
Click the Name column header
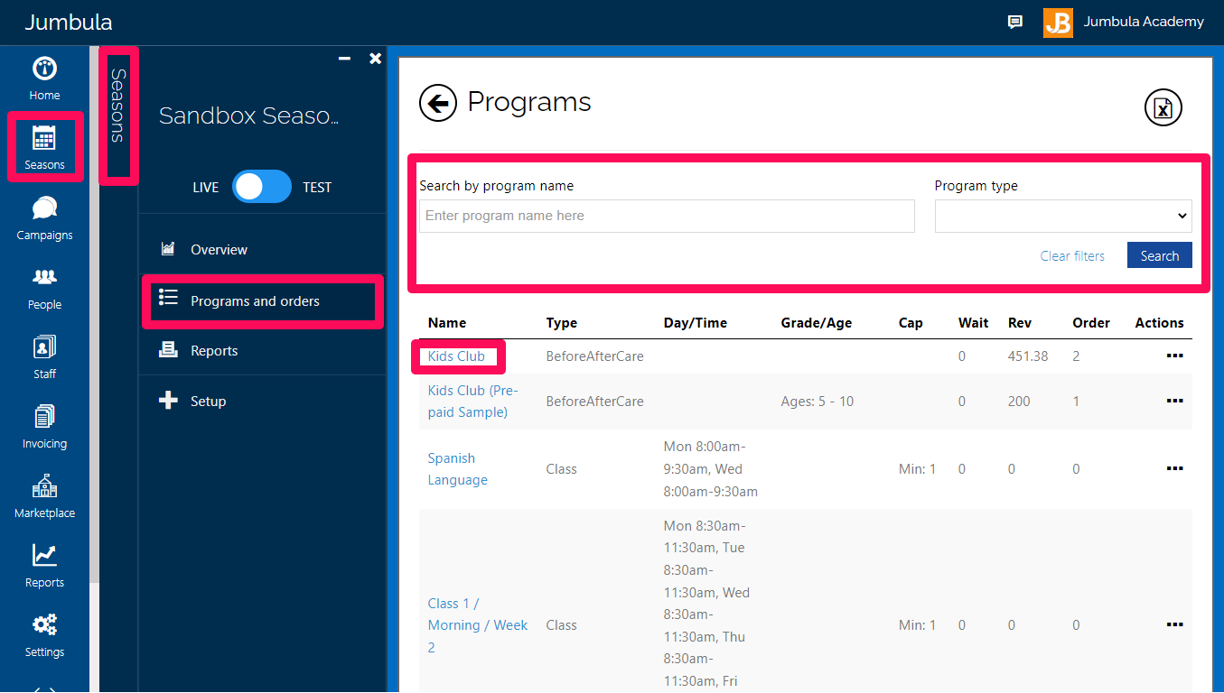[447, 322]
